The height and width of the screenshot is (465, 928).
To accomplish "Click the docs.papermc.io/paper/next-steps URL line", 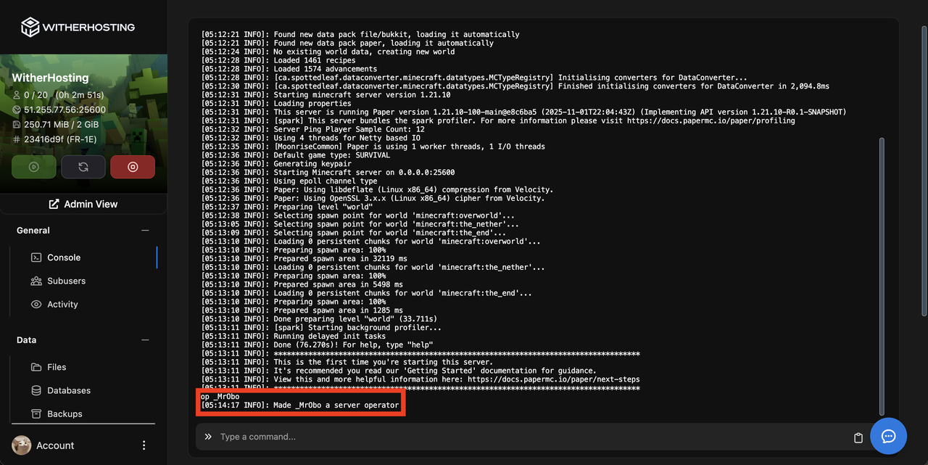I will [420, 379].
